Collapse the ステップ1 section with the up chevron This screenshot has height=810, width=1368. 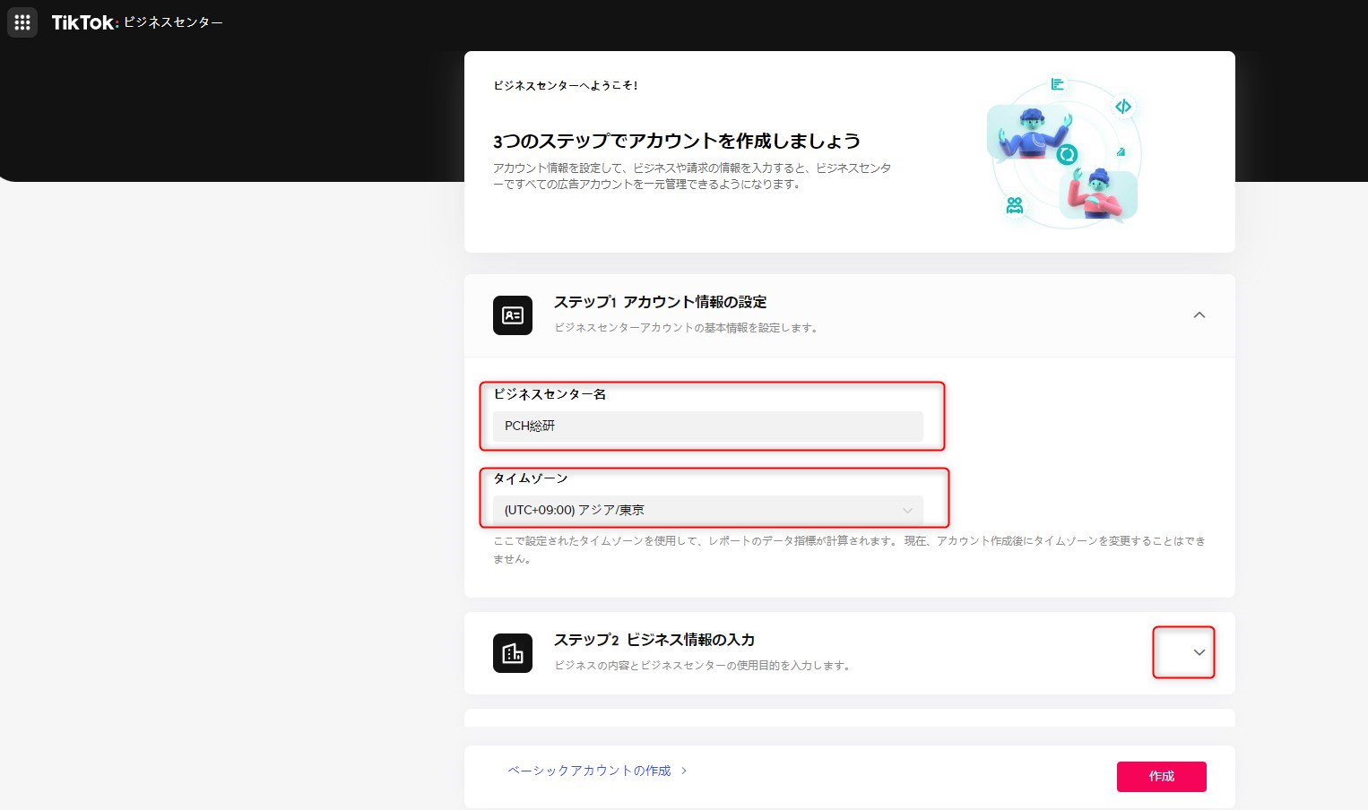pos(1199,315)
